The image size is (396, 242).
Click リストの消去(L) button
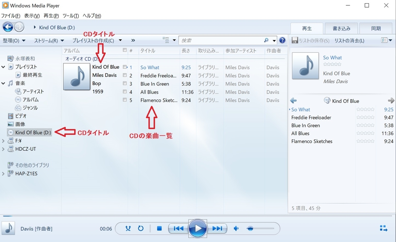349,41
